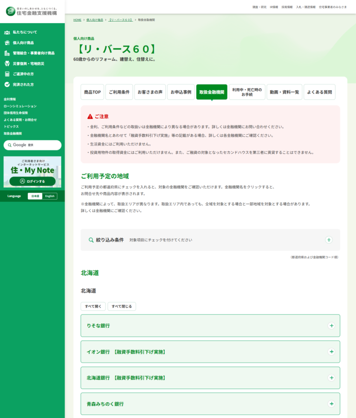Image resolution: width=356 pixels, height=418 pixels.
Task: Expand the 青森みちのく銀行 row
Action: (x=210, y=404)
